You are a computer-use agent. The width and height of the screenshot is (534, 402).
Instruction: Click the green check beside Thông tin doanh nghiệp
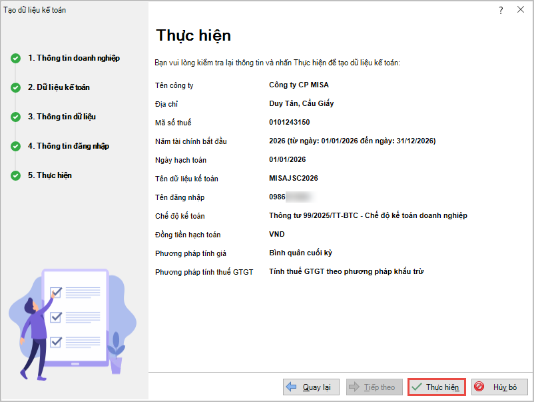[x=15, y=58]
